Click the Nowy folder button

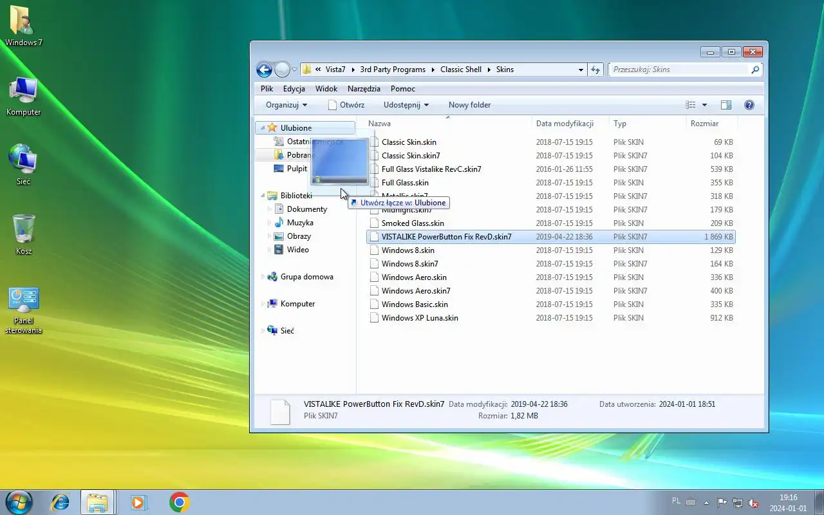[x=470, y=105]
